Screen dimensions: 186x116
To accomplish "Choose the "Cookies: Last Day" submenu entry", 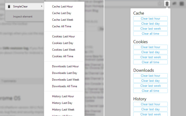I will point(62,43).
